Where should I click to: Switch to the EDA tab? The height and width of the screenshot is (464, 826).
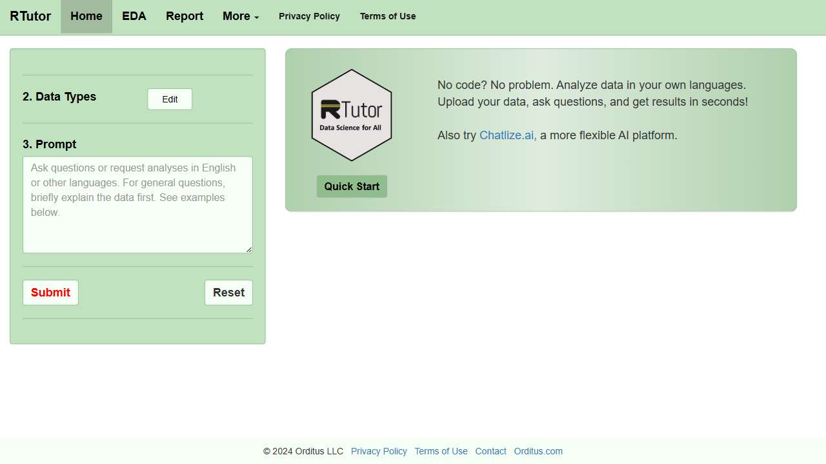(x=134, y=16)
